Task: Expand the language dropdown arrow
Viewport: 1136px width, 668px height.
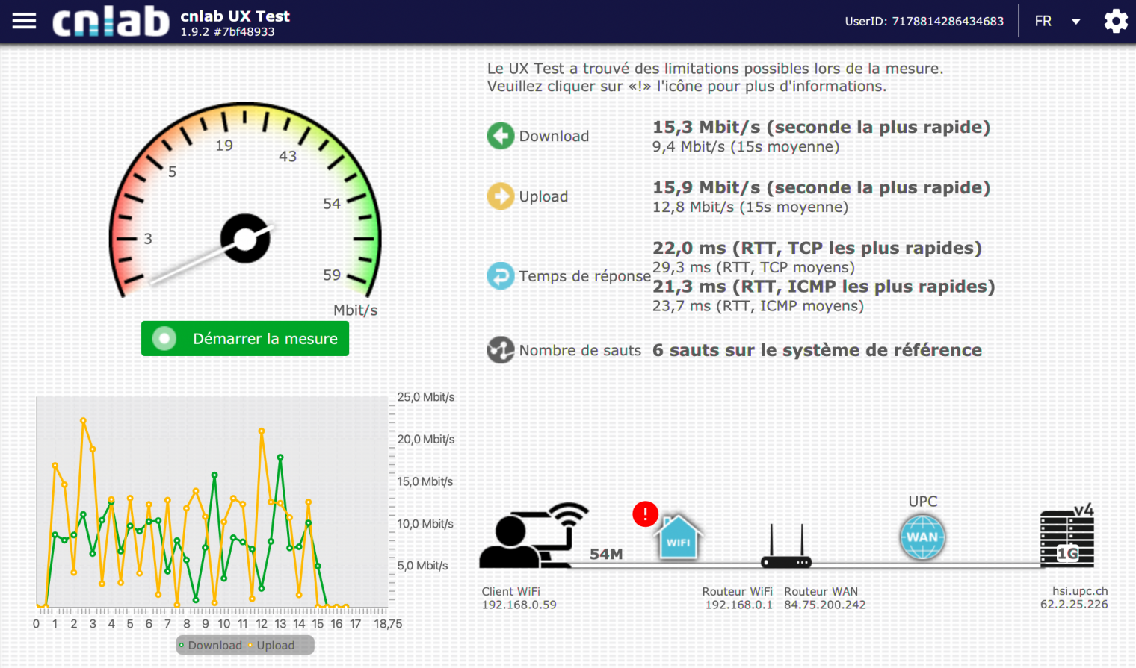Action: [x=1076, y=22]
